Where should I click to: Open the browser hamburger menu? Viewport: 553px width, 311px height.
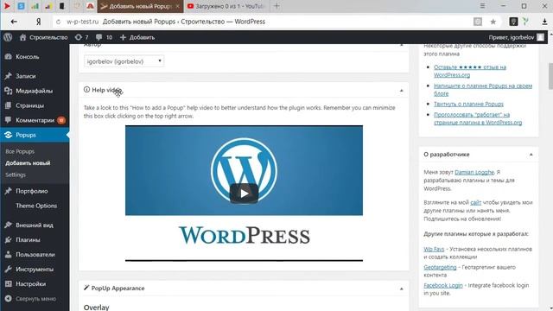tap(482, 6)
